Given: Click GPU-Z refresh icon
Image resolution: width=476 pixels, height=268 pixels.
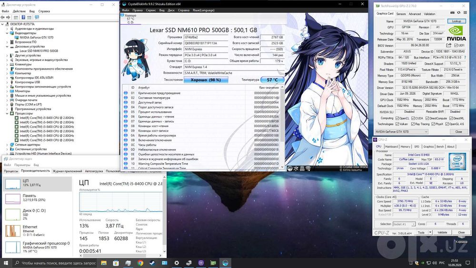Looking at the screenshot, I should tap(459, 13).
